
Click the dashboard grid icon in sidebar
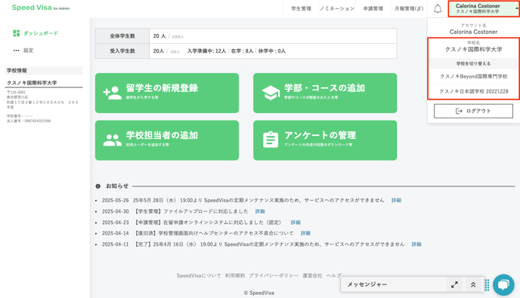[17, 33]
